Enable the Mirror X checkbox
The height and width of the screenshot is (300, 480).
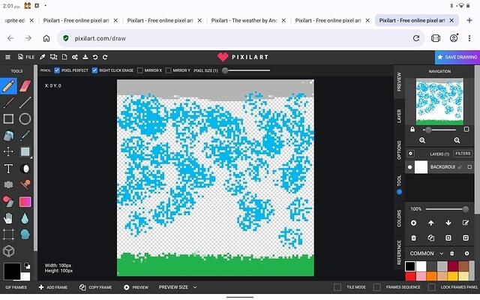point(140,70)
